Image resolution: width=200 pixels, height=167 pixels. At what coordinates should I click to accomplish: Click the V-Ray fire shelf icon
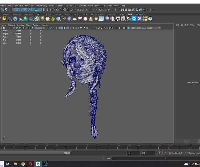coord(4,19)
